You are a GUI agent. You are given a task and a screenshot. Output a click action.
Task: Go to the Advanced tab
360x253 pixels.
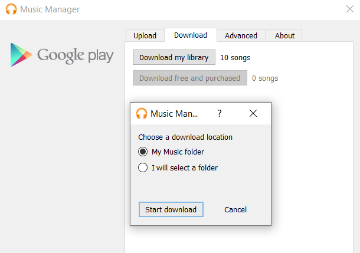pyautogui.click(x=241, y=35)
